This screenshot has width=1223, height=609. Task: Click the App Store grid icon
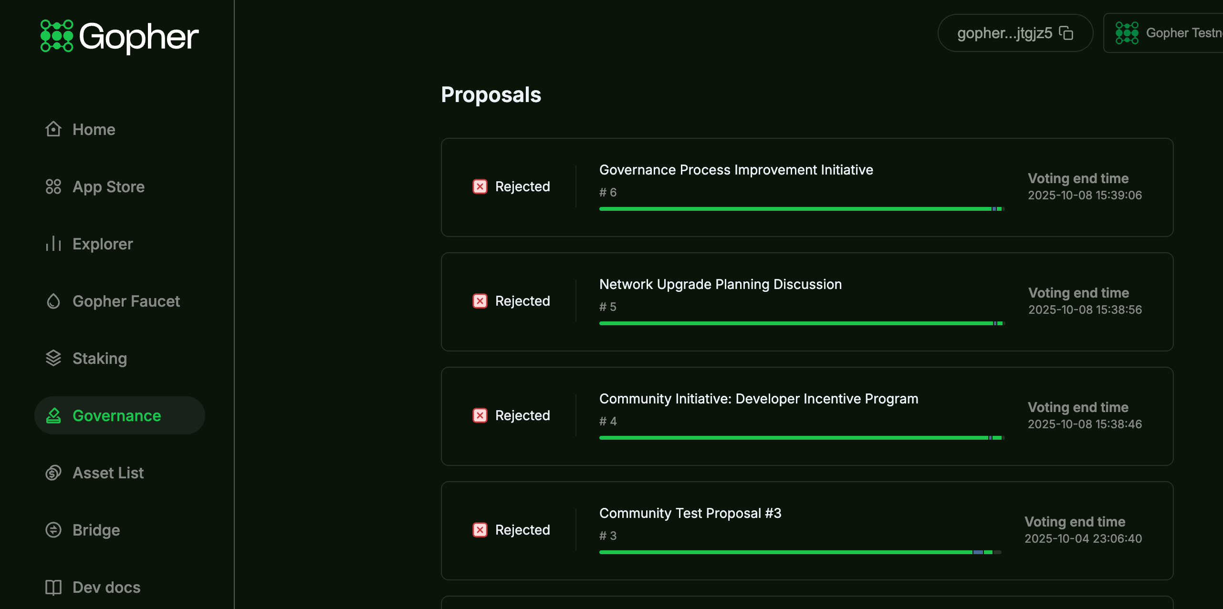point(53,186)
